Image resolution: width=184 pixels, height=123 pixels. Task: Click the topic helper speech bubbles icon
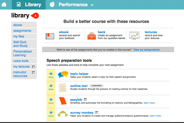coord(63,75)
